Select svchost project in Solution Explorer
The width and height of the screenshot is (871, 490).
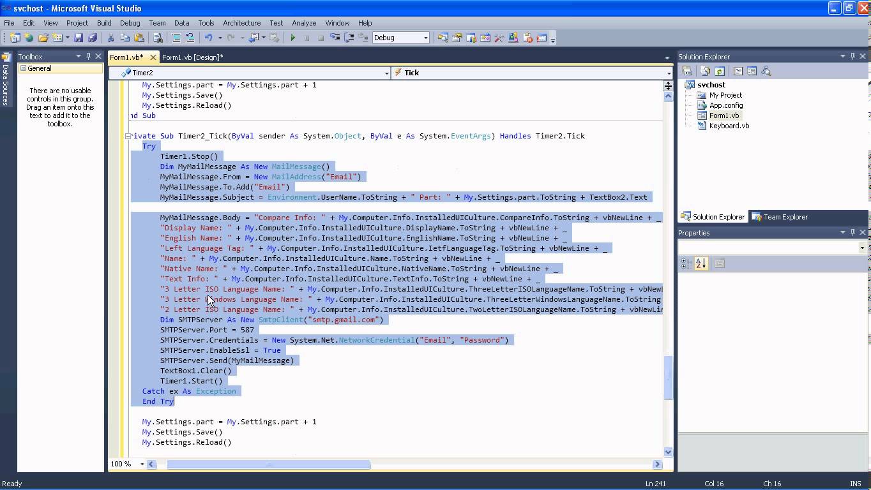click(x=711, y=85)
